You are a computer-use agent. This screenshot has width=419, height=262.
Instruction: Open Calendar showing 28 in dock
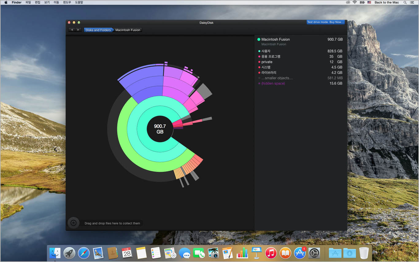tap(127, 253)
